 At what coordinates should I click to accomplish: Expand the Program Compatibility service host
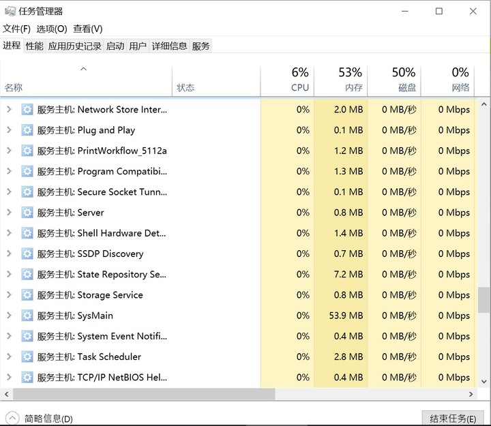(9, 171)
